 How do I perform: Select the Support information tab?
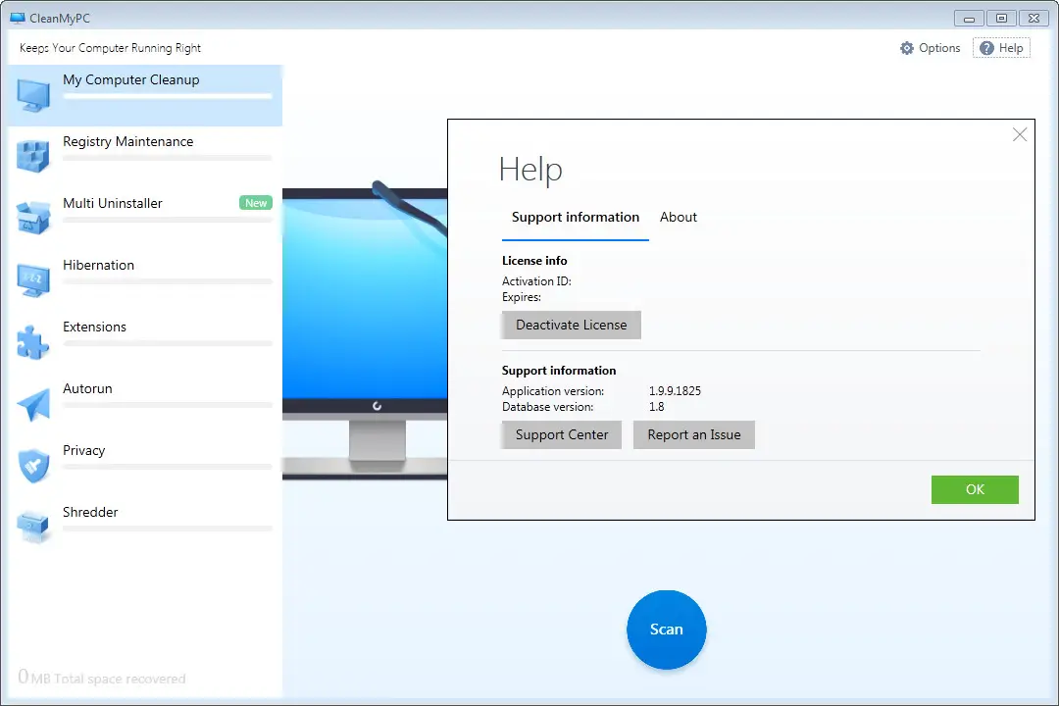coord(576,217)
